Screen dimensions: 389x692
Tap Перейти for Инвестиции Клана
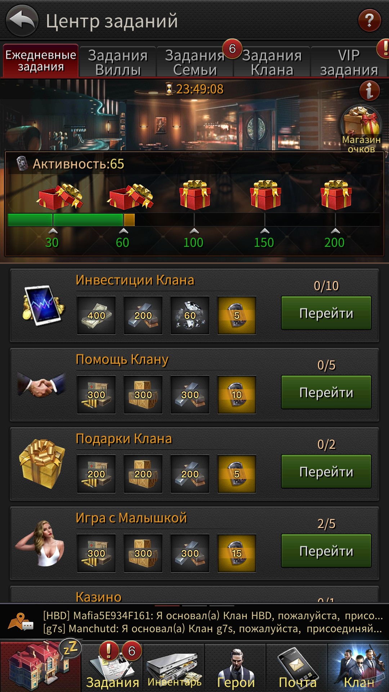(326, 313)
